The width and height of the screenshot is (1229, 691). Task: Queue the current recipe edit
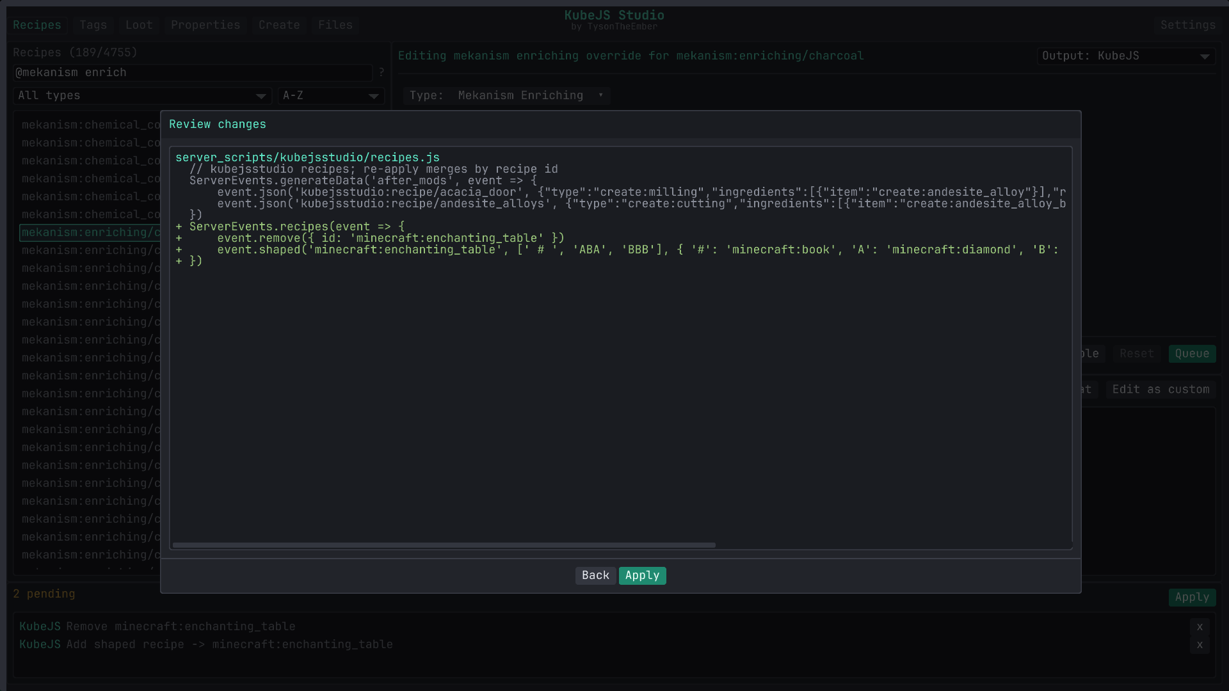pos(1192,354)
